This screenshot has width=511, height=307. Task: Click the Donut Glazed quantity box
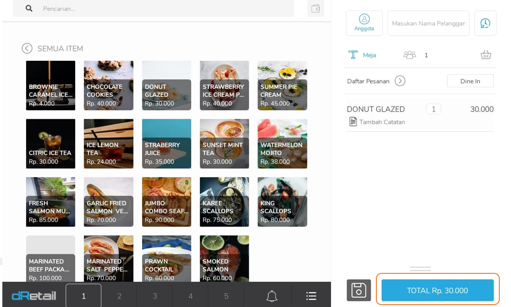click(433, 109)
